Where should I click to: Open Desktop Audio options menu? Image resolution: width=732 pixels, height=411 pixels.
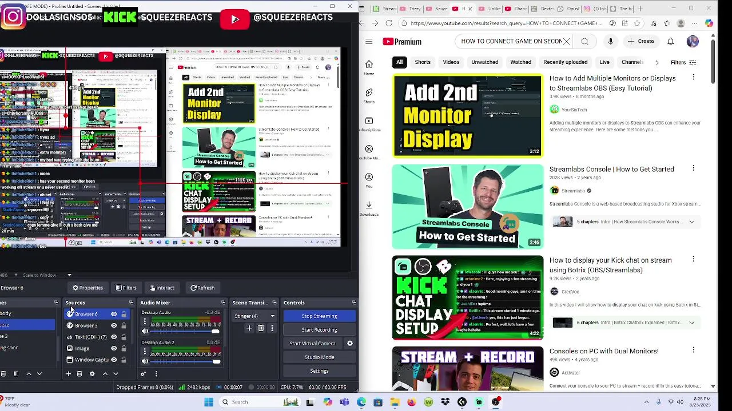(145, 322)
